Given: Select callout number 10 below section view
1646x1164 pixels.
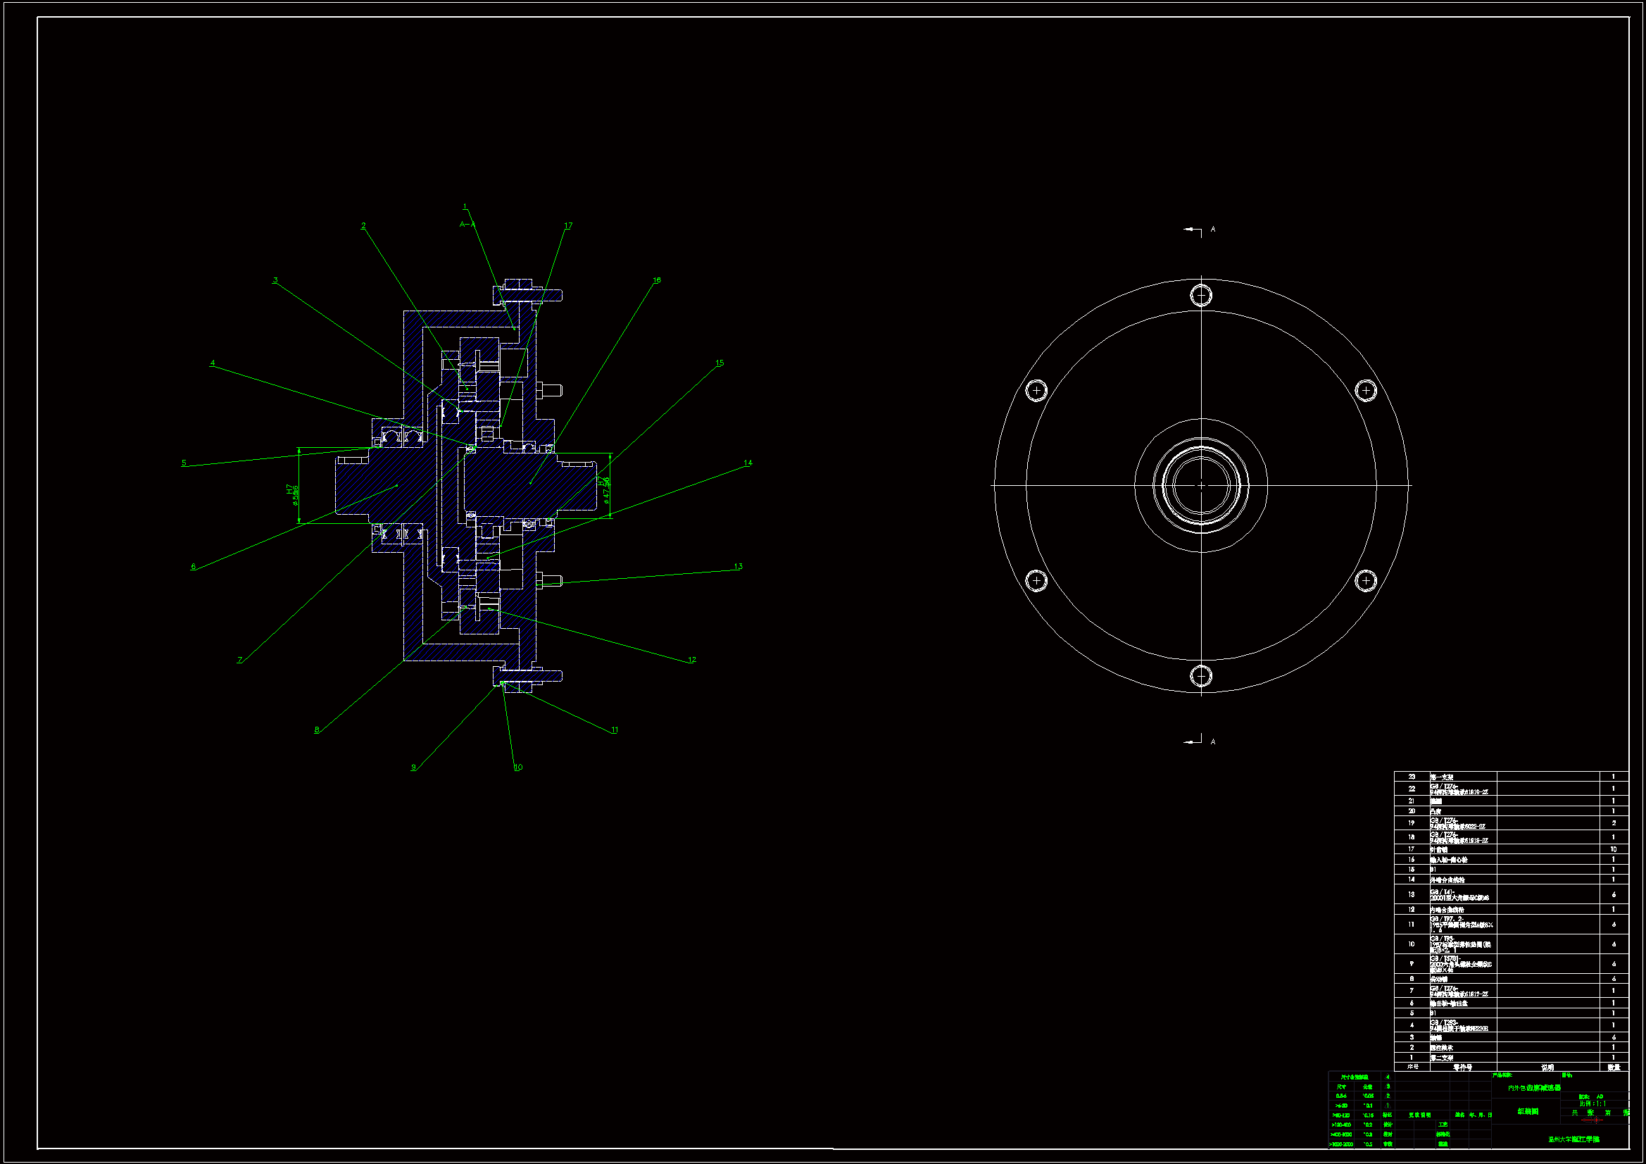Looking at the screenshot, I should 518,767.
